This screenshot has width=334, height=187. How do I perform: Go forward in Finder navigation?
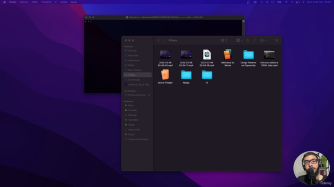[x=164, y=41]
